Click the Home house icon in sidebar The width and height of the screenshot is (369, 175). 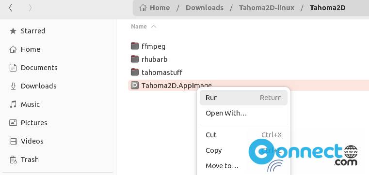coord(13,49)
